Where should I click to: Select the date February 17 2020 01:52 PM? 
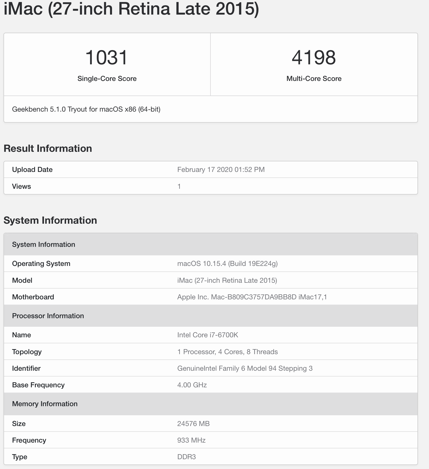click(221, 170)
